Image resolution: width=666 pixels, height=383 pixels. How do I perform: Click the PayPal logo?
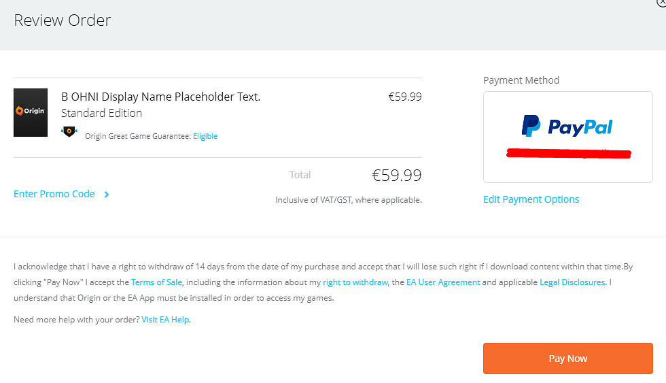567,127
